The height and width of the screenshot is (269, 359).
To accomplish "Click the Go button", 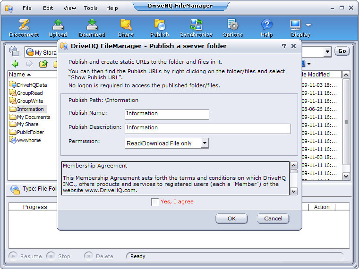I will (342, 51).
